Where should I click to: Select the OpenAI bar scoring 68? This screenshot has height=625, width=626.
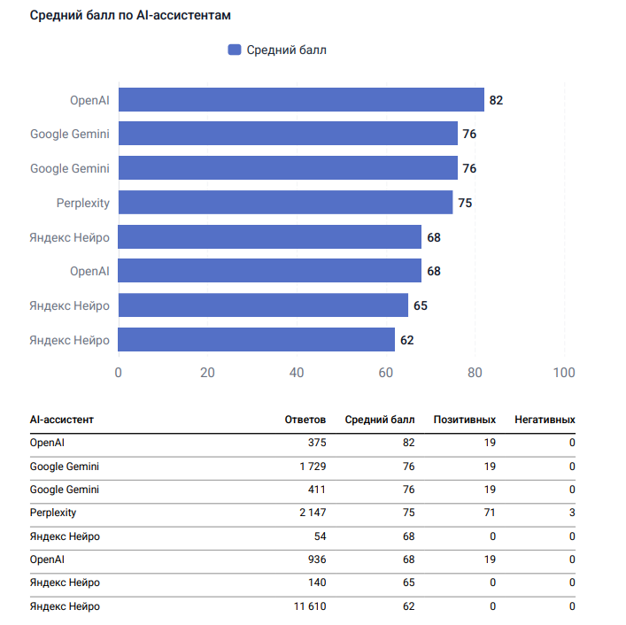pos(270,271)
